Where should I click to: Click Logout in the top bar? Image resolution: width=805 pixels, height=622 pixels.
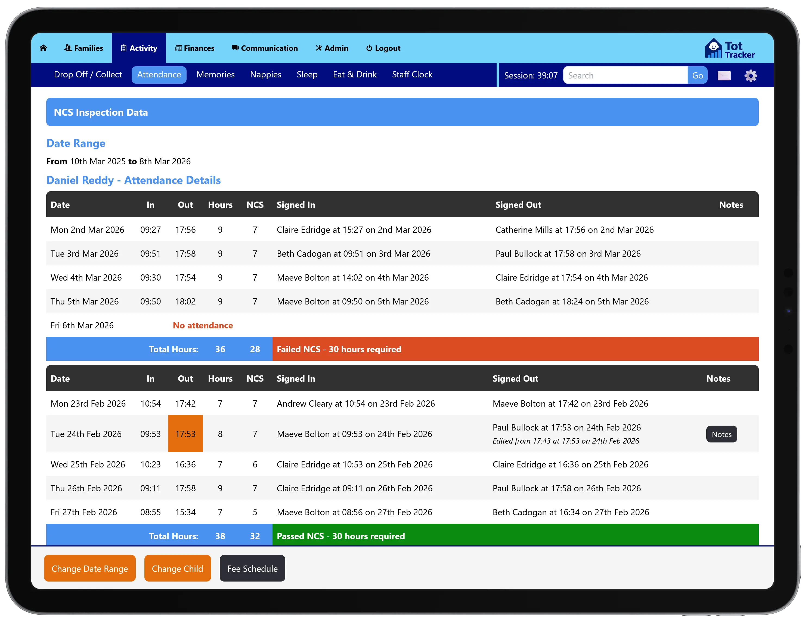(x=383, y=48)
